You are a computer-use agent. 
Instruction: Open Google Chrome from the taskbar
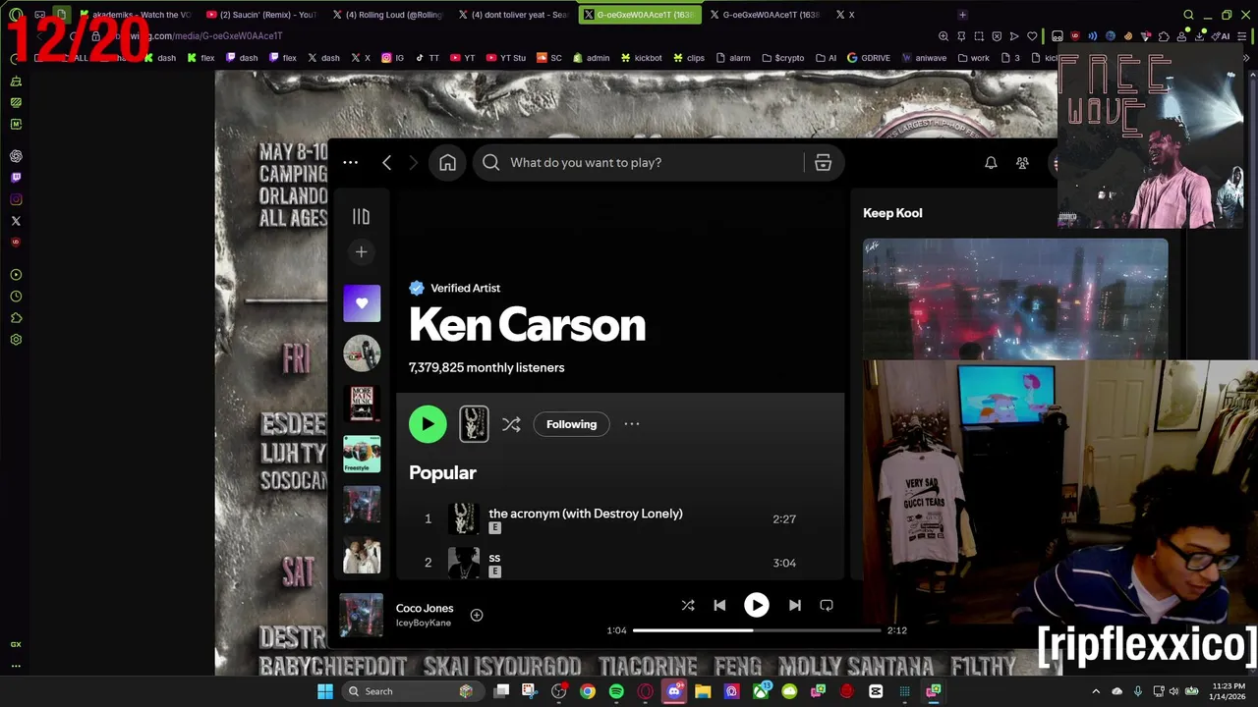click(587, 691)
